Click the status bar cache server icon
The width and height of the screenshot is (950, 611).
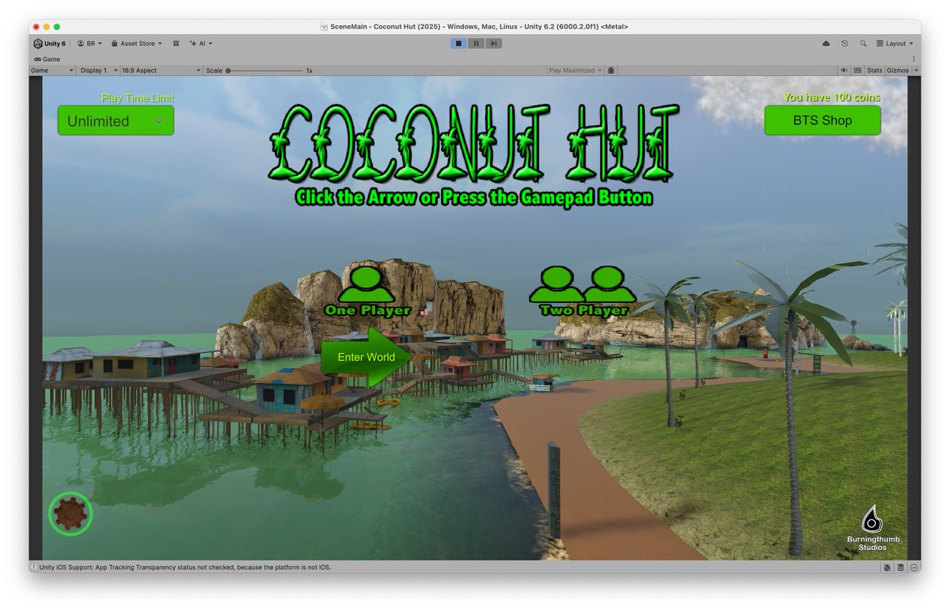tap(901, 567)
